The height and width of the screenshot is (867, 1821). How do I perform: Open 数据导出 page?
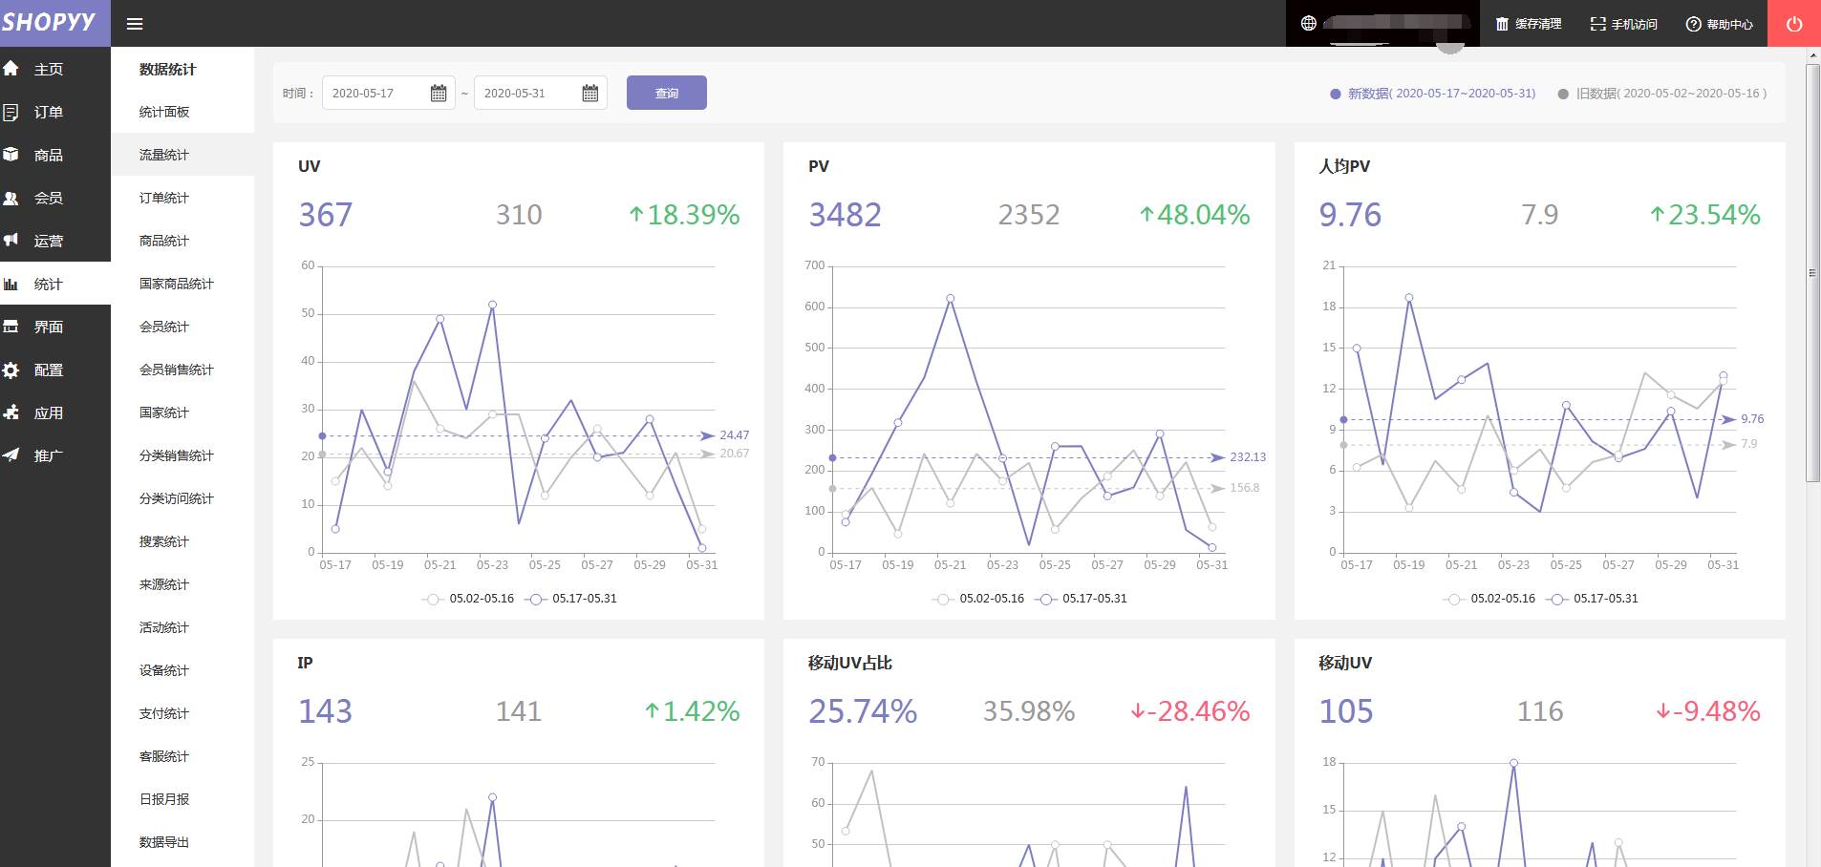click(x=164, y=842)
